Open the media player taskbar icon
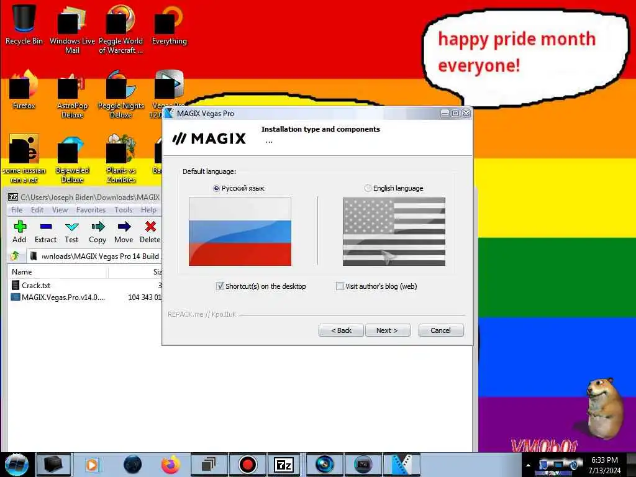The height and width of the screenshot is (477, 636). click(93, 465)
